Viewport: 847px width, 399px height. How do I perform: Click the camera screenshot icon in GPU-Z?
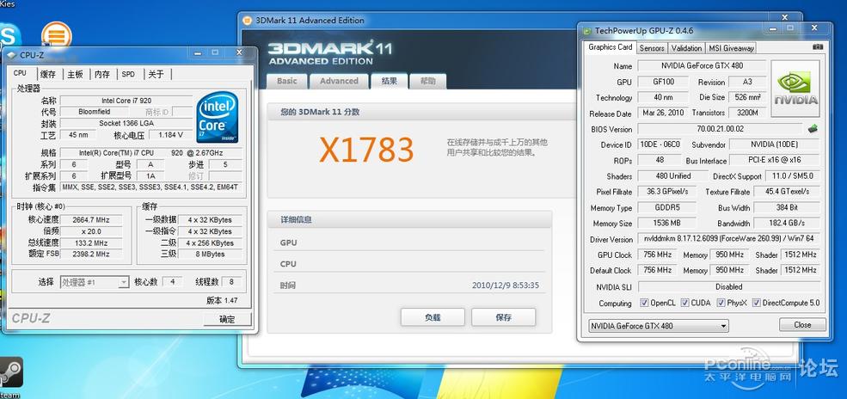[817, 47]
